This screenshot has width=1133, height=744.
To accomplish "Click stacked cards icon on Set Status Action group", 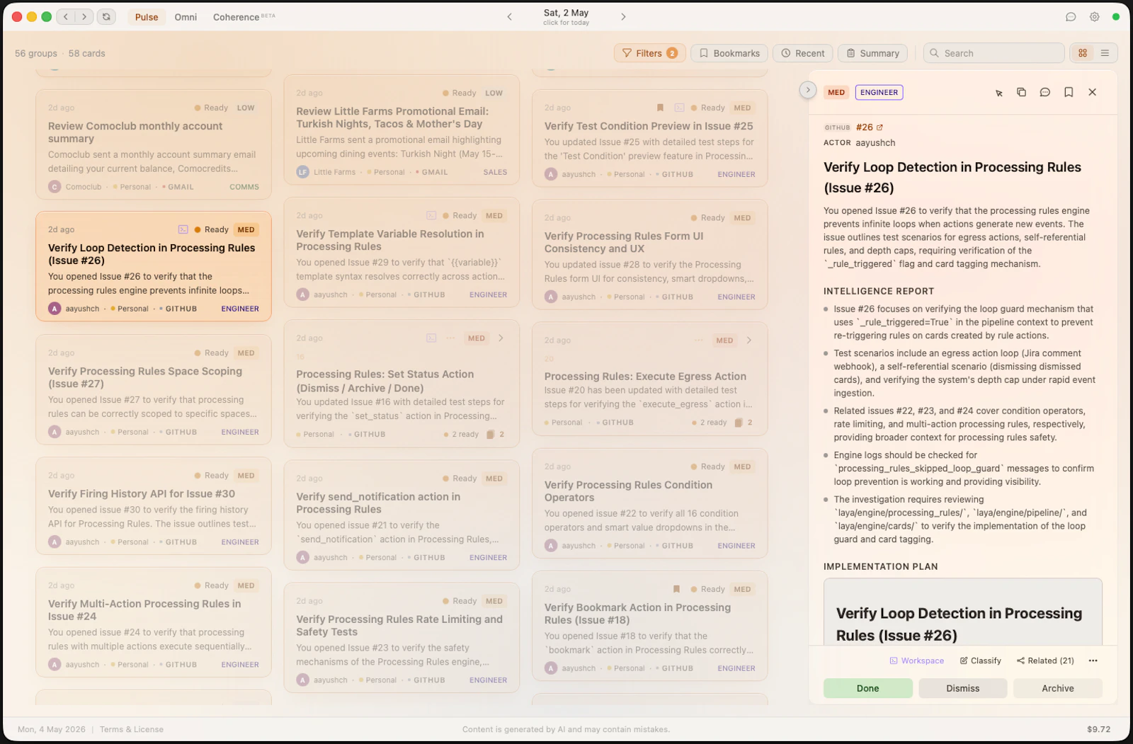I will click(490, 434).
